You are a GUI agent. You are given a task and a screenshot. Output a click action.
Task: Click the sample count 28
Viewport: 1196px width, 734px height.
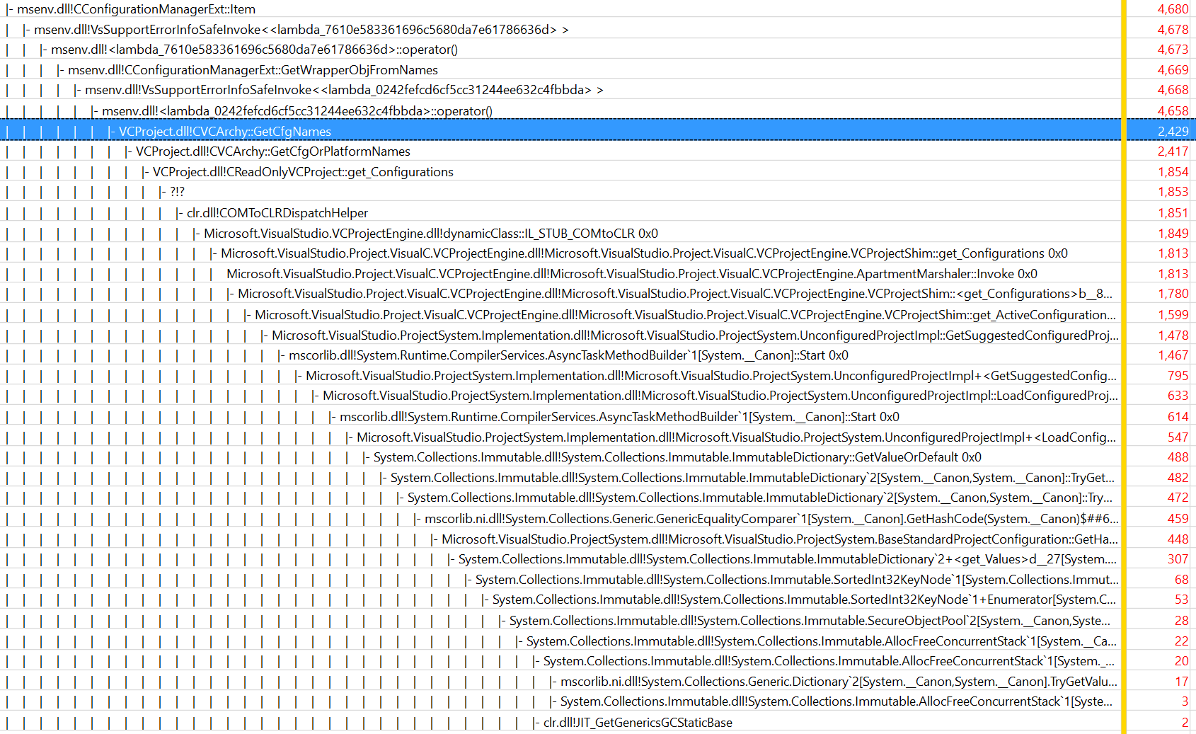pos(1182,621)
